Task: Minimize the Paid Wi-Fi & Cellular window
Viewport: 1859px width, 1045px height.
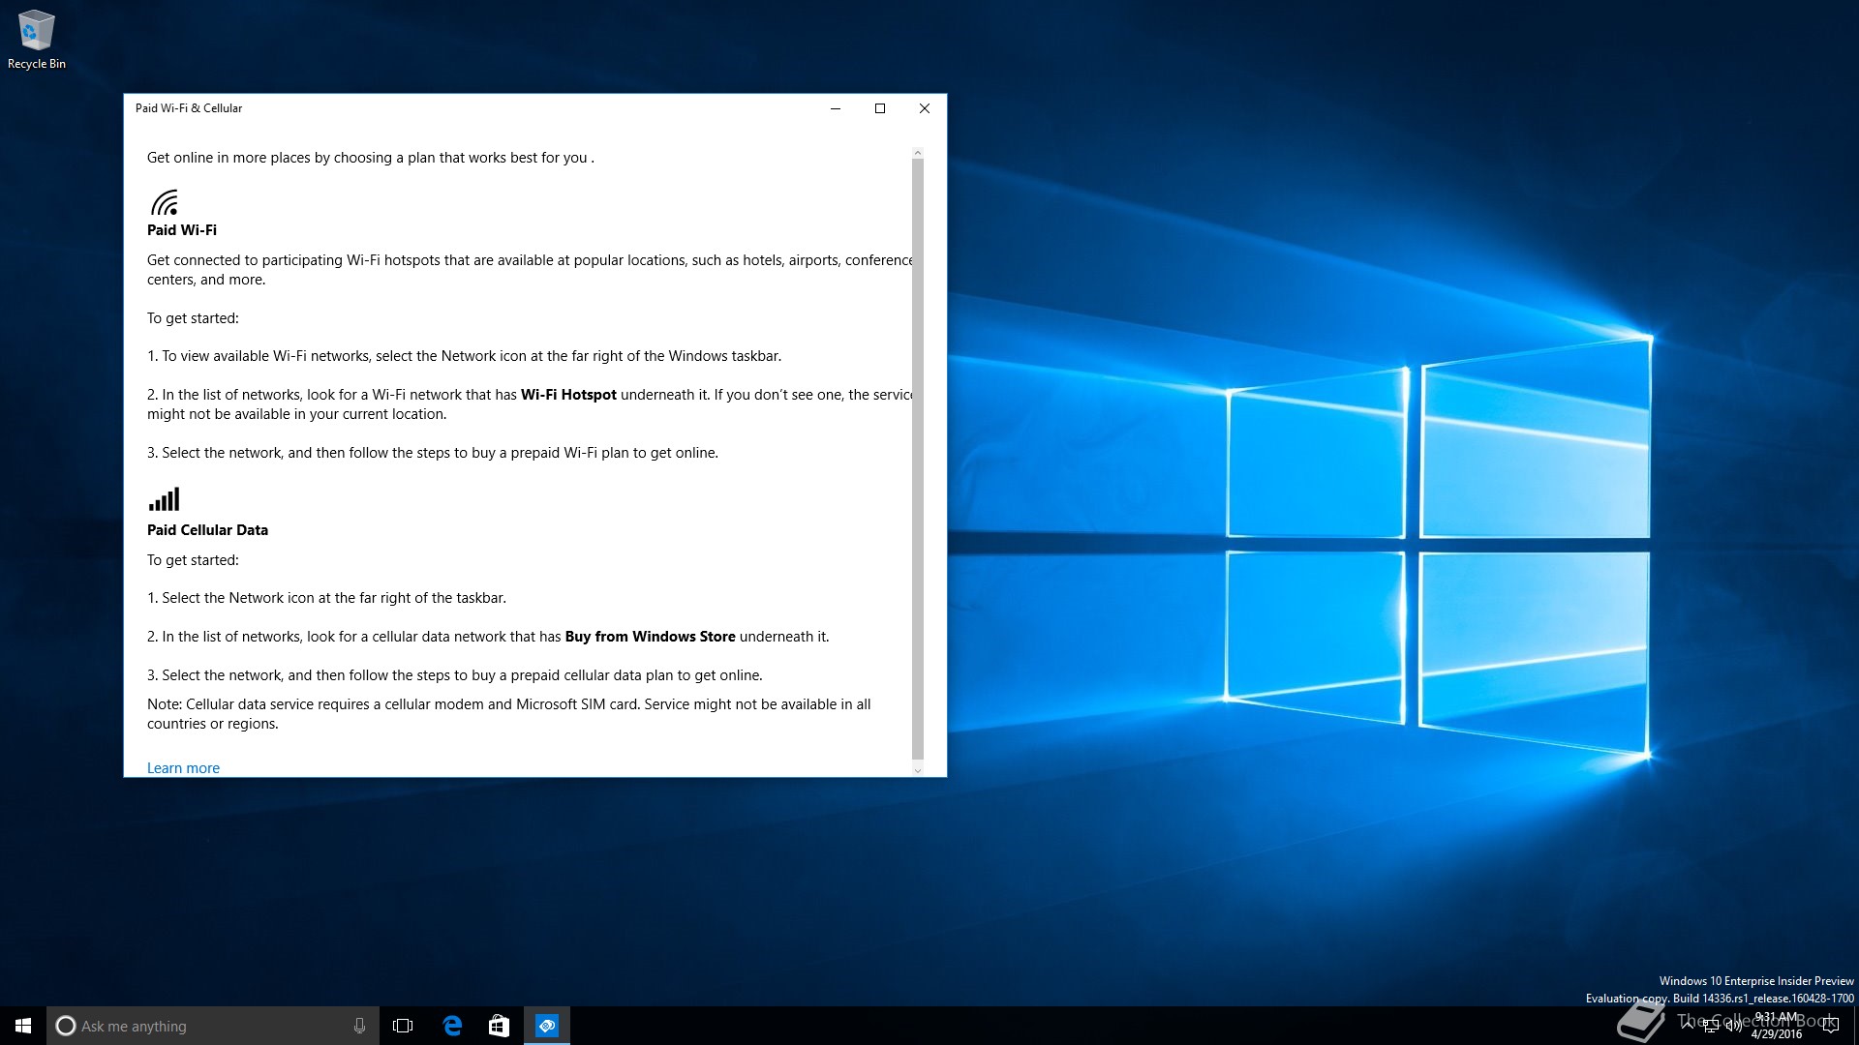Action: tap(835, 108)
